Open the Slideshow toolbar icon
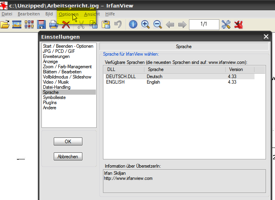Image resolution: width=275 pixels, height=200 pixels. click(x=17, y=25)
